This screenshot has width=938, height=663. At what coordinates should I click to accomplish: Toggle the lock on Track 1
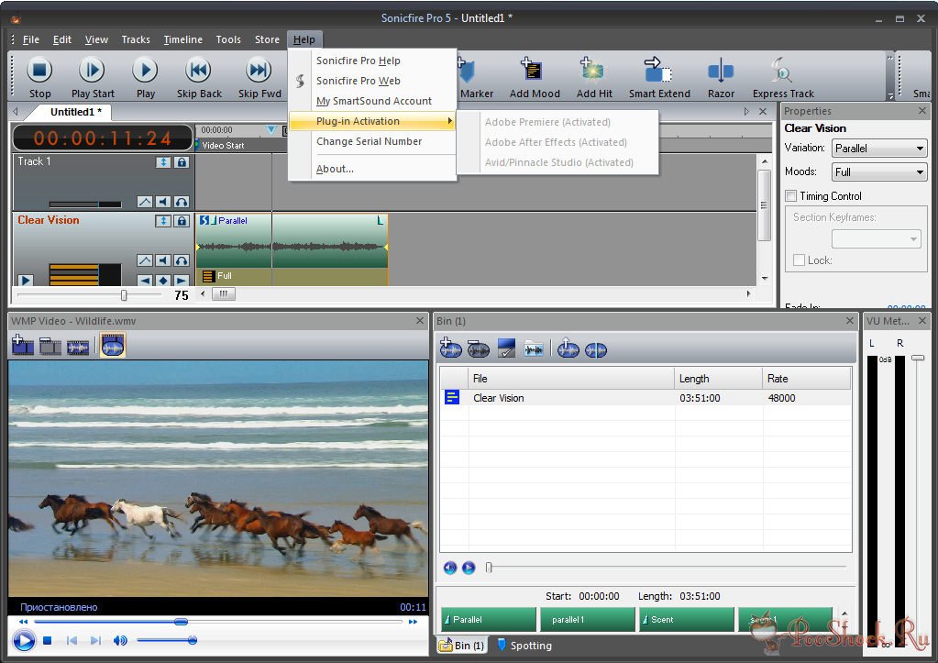pyautogui.click(x=182, y=162)
